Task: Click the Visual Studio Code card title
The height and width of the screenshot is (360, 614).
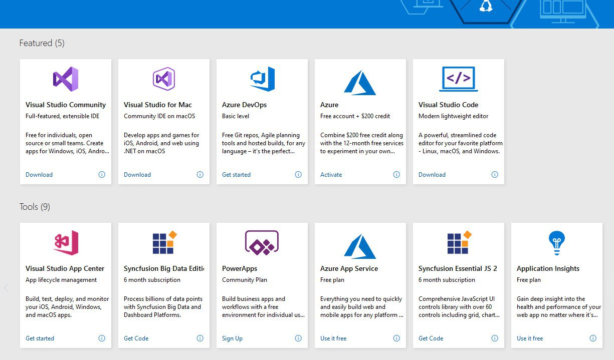Action: point(449,105)
